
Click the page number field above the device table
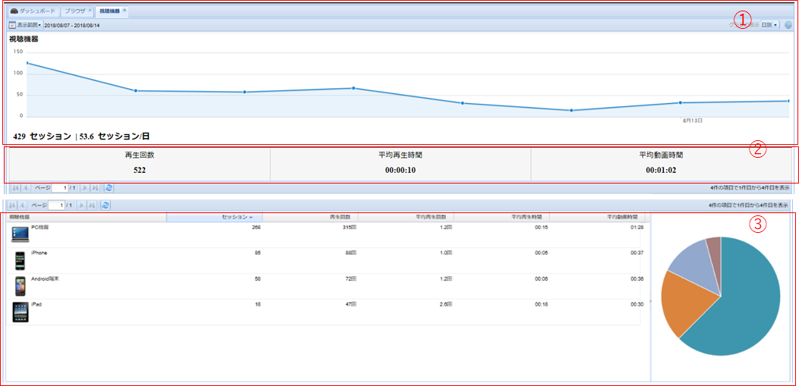pos(56,206)
